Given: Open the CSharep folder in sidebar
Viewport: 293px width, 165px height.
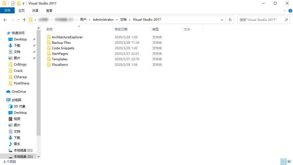Looking at the screenshot, I should pyautogui.click(x=20, y=77).
